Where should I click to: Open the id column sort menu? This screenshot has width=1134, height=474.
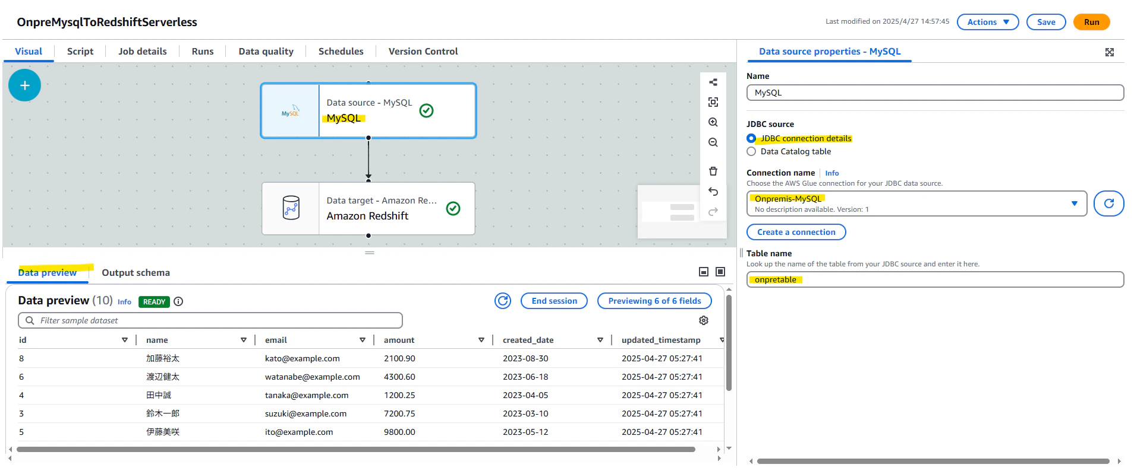coord(125,340)
